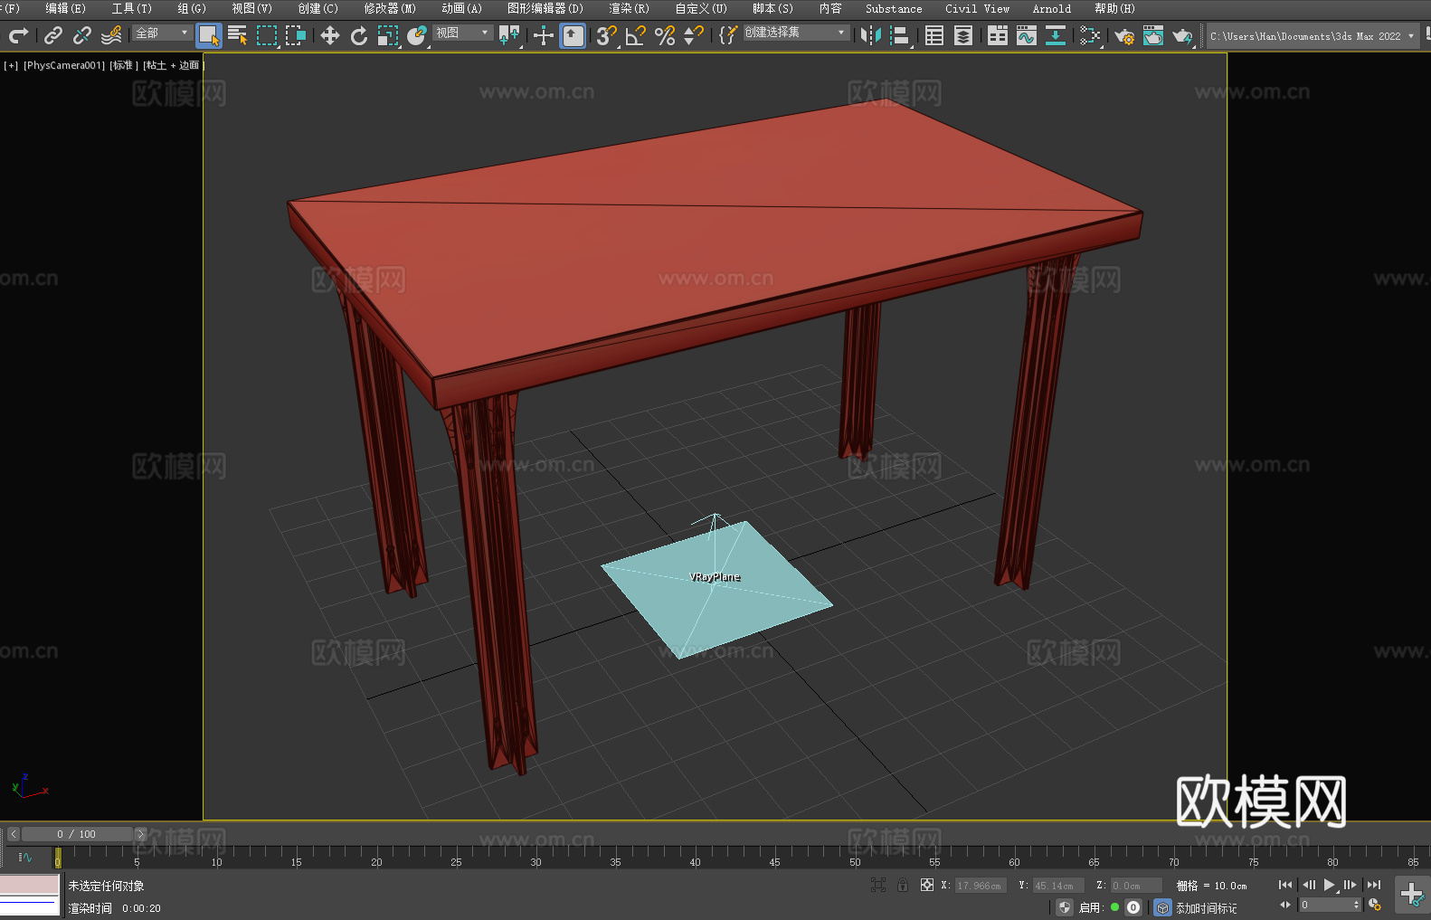Click 粘土 + 边面 viewport display label
The width and height of the screenshot is (1431, 920).
(174, 65)
